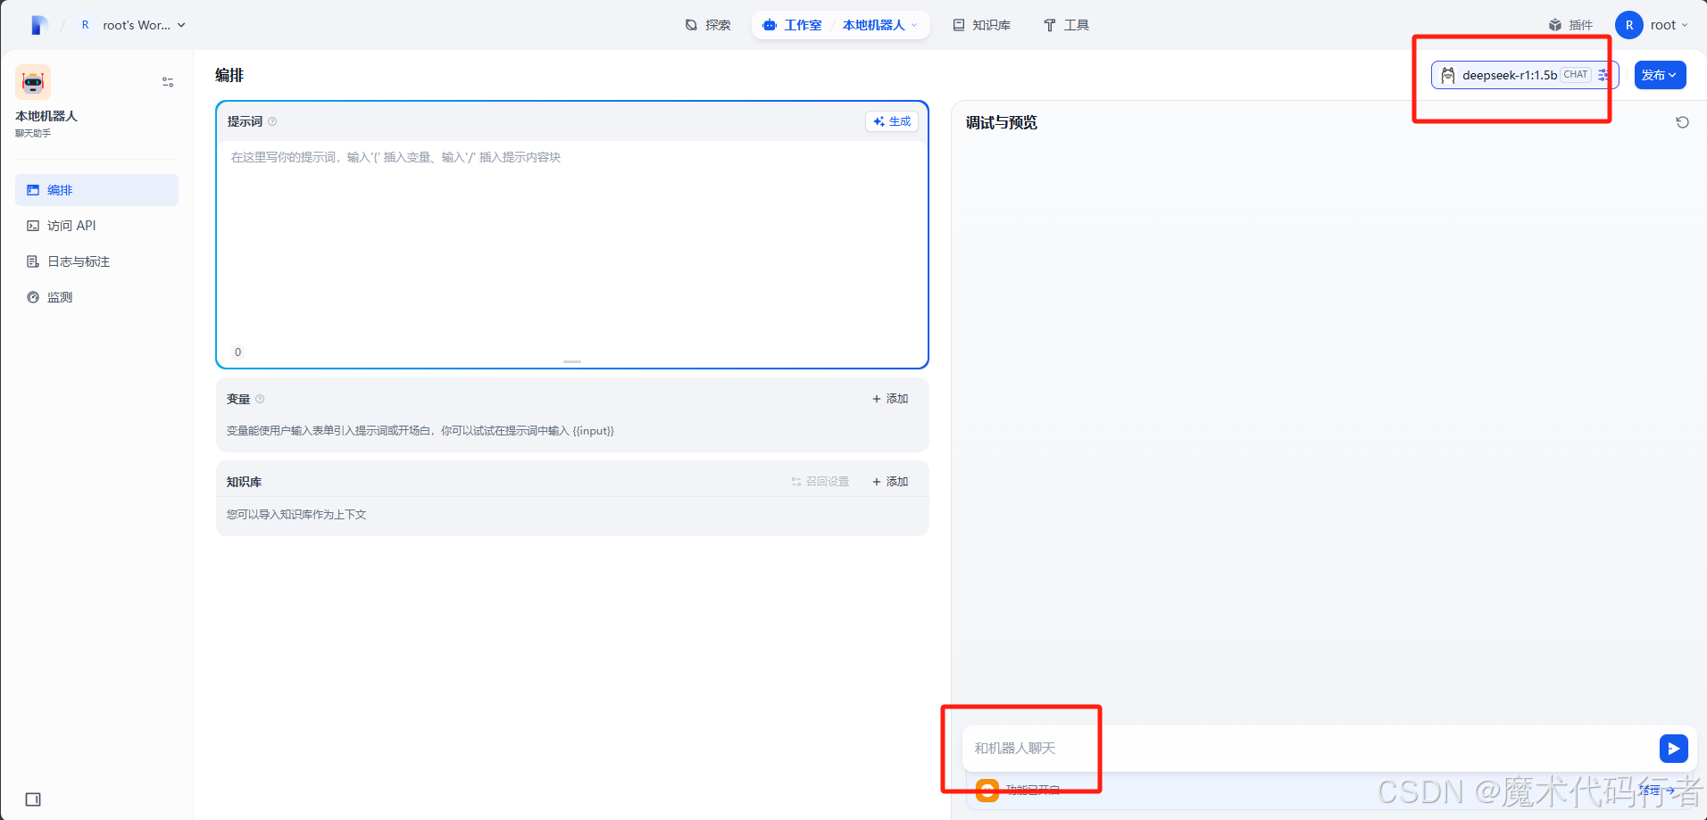Image resolution: width=1707 pixels, height=820 pixels.
Task: Switch to the 工具 tools tab
Action: [x=1066, y=25]
